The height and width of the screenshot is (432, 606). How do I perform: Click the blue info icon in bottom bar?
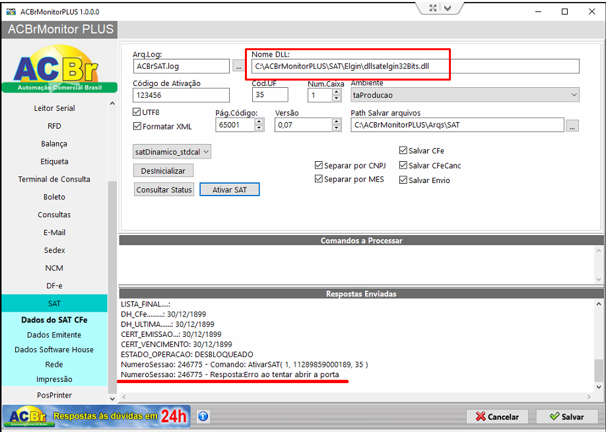(x=203, y=416)
